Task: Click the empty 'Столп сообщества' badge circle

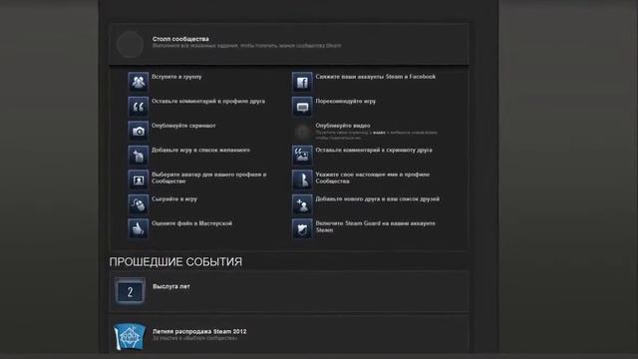Action: coord(130,44)
